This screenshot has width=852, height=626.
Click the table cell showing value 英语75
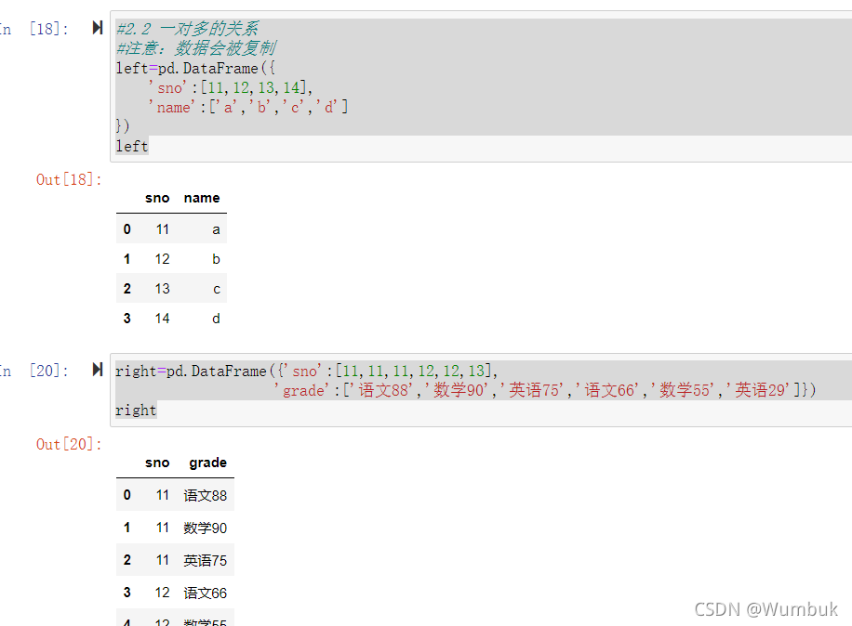point(206,559)
